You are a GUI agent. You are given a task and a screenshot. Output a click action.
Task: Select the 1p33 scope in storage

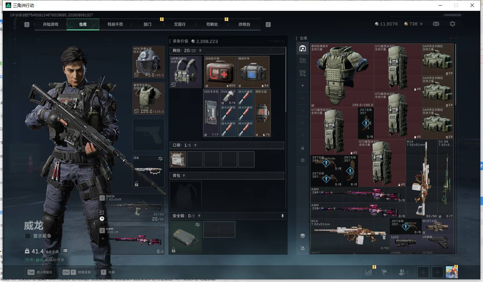[406, 242]
